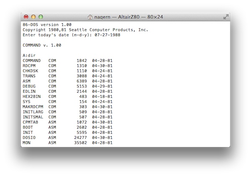Zoom the window using the green button
251x176 pixels.
pos(41,17)
